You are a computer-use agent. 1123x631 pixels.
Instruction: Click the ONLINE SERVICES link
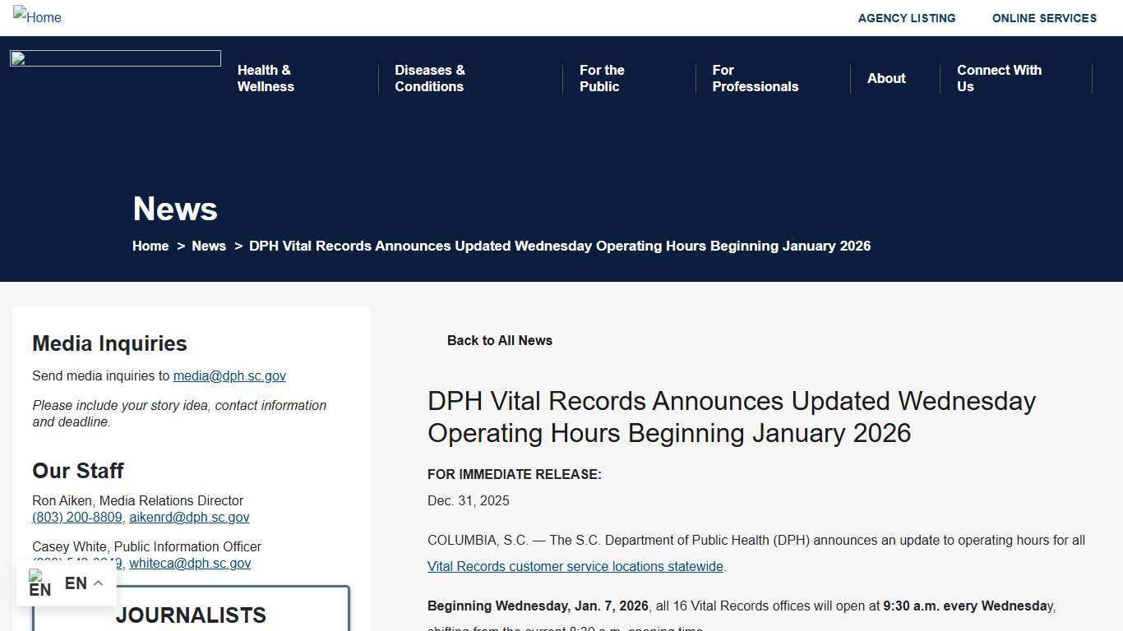(x=1044, y=18)
